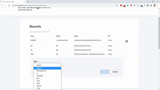Choose AAAA record type
Screen dimensions: 160x90
[47, 86]
